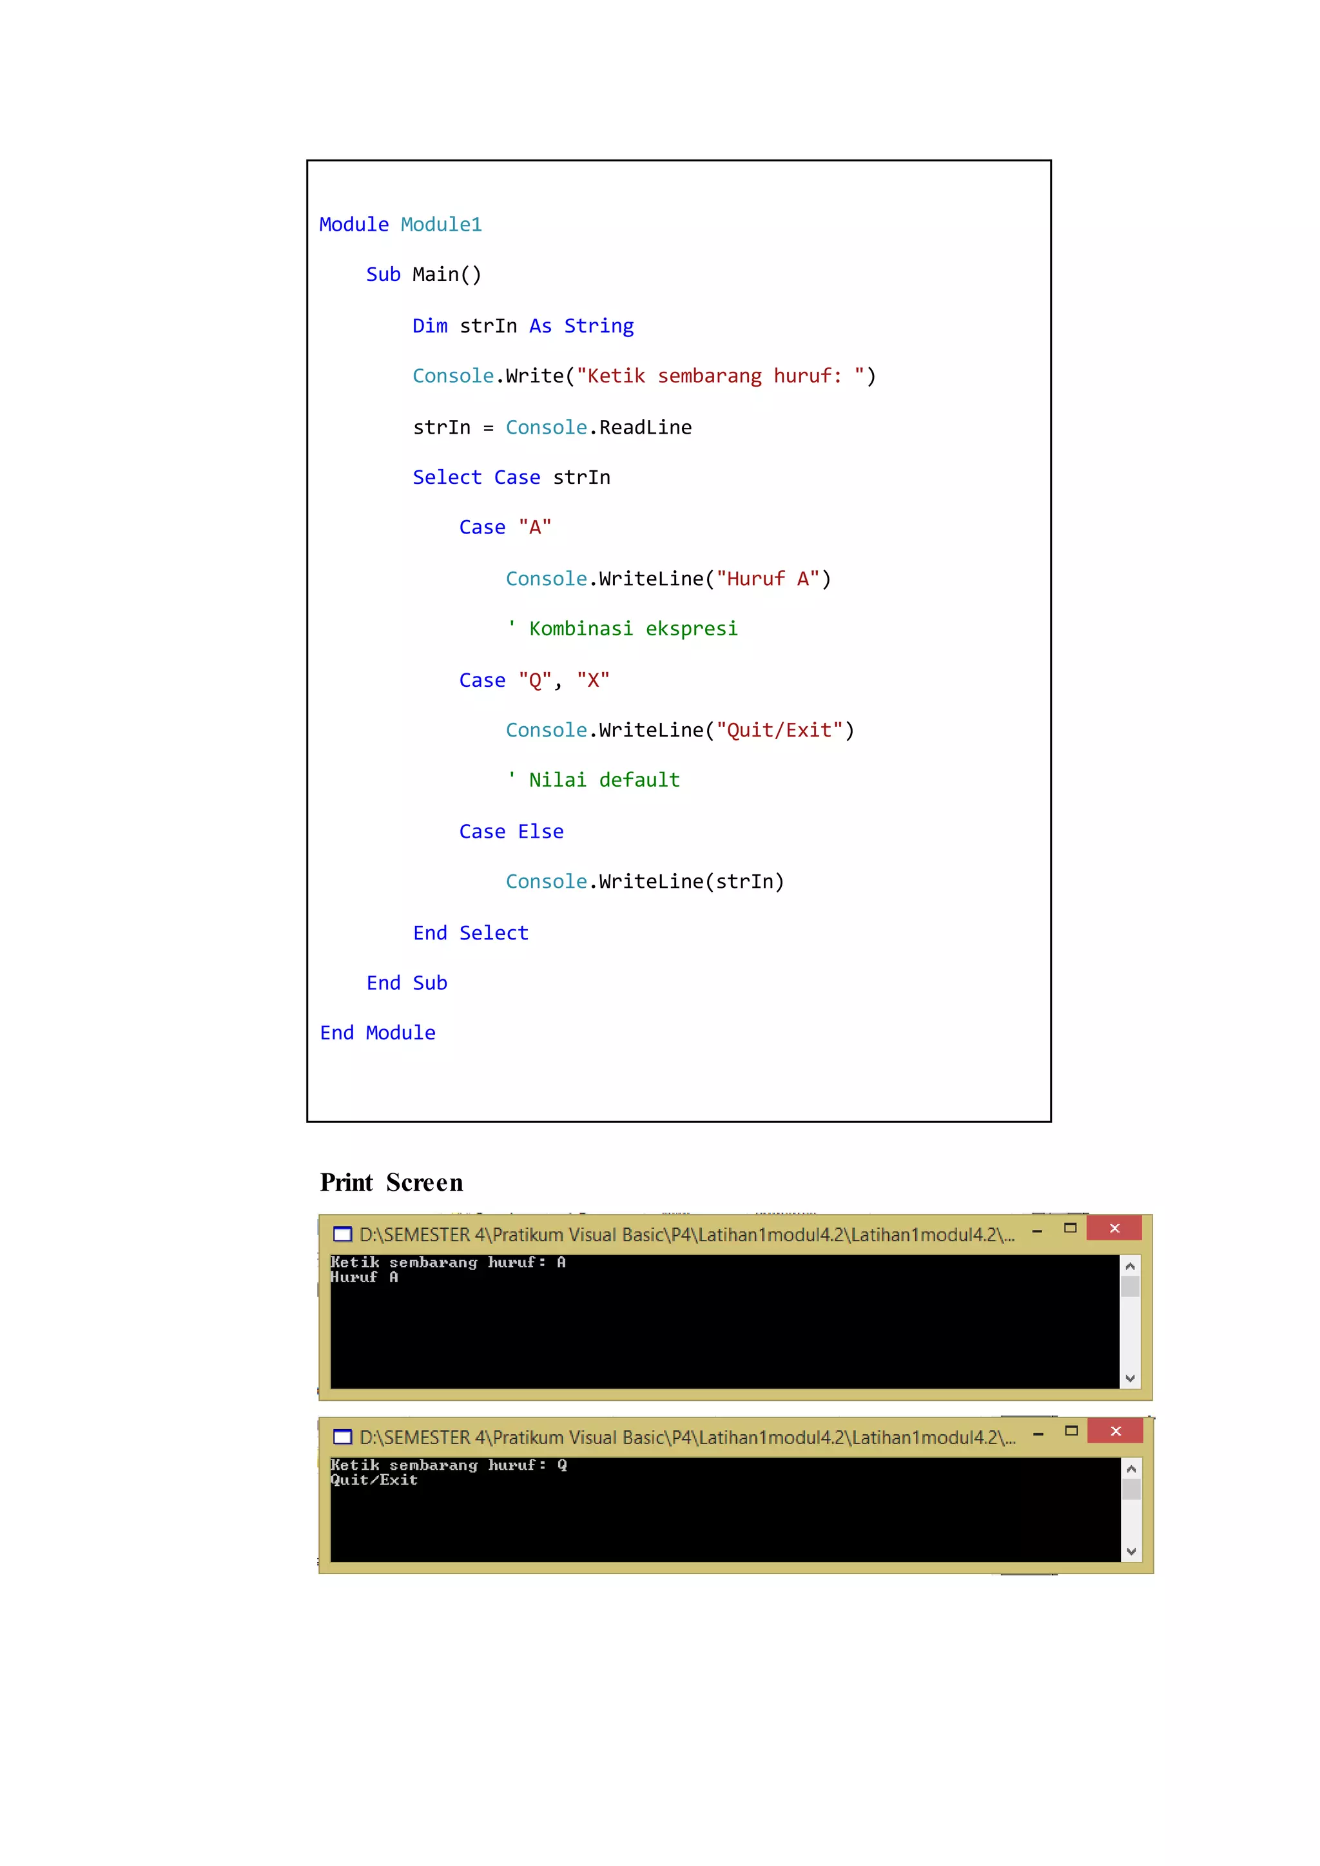Click the second console's title bar path
The height and width of the screenshot is (1866, 1320).
click(687, 1437)
